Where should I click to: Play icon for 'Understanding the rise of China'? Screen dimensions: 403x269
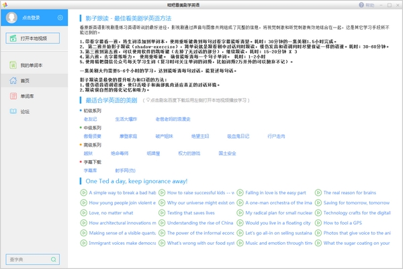click(x=162, y=223)
